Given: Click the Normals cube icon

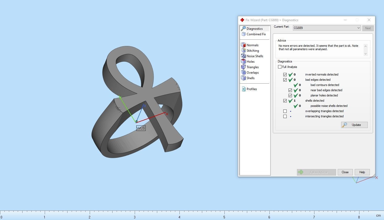Looking at the screenshot, I should pos(244,45).
